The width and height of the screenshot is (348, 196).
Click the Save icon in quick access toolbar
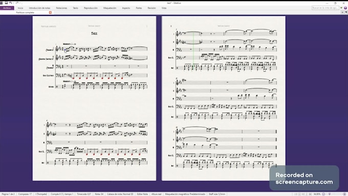click(6, 3)
